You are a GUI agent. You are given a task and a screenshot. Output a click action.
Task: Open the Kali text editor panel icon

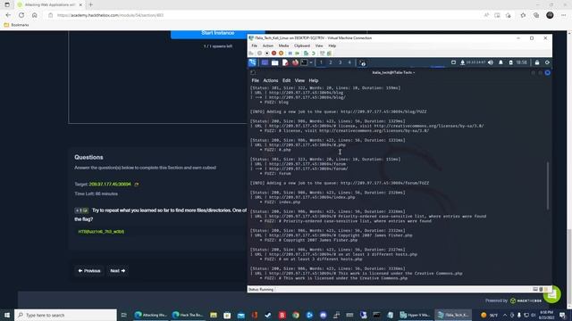point(285,62)
